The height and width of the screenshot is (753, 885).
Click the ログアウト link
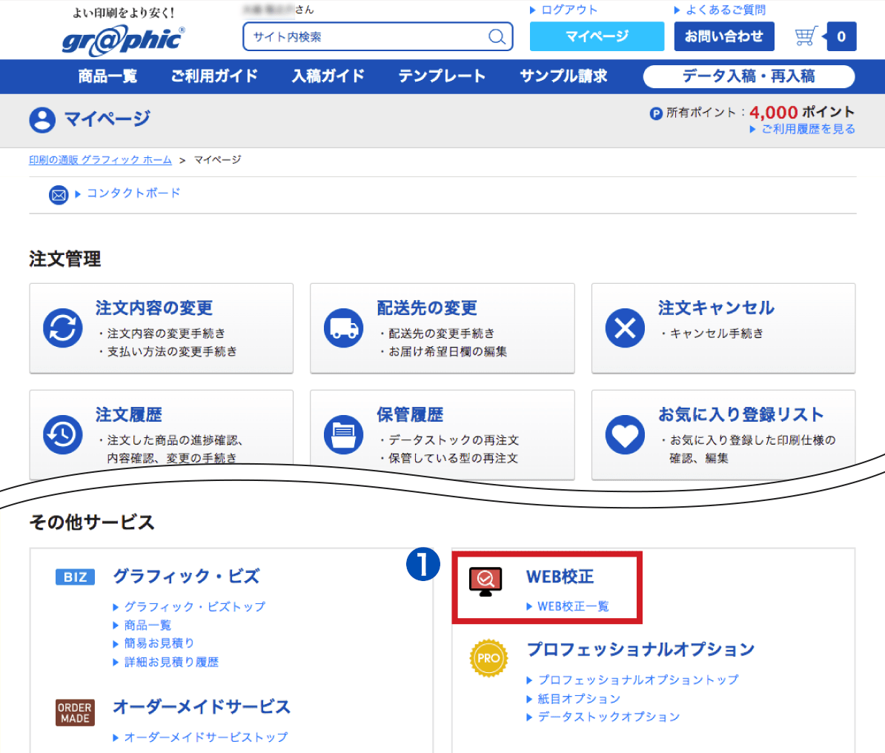pyautogui.click(x=568, y=10)
